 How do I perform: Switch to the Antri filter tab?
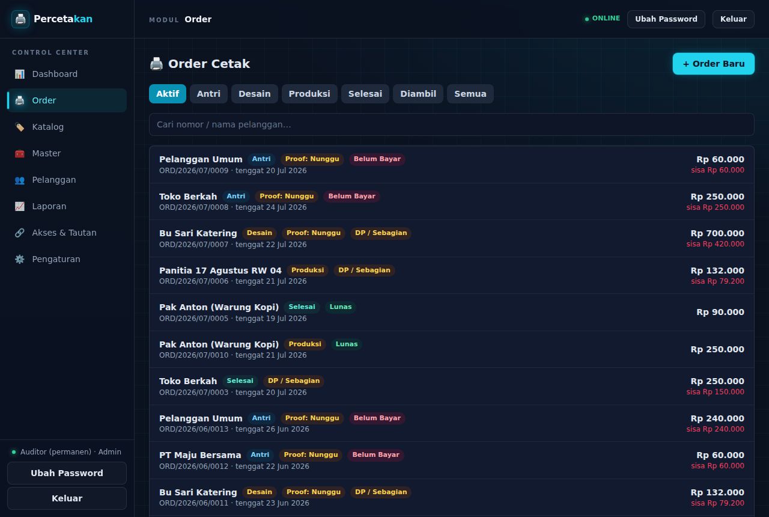tap(208, 94)
